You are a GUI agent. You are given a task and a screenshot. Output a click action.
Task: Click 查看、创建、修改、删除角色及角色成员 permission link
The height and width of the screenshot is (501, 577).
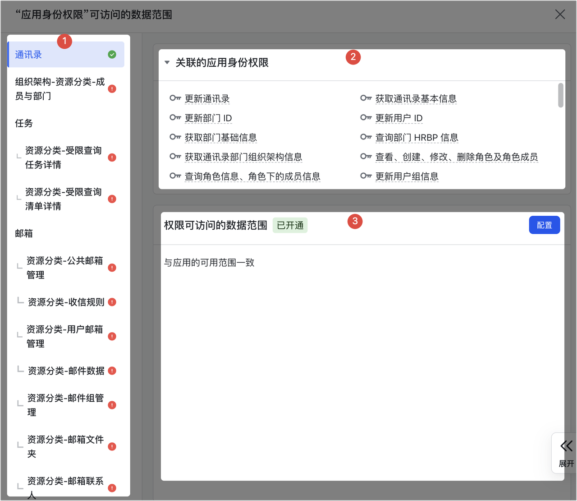click(x=456, y=157)
